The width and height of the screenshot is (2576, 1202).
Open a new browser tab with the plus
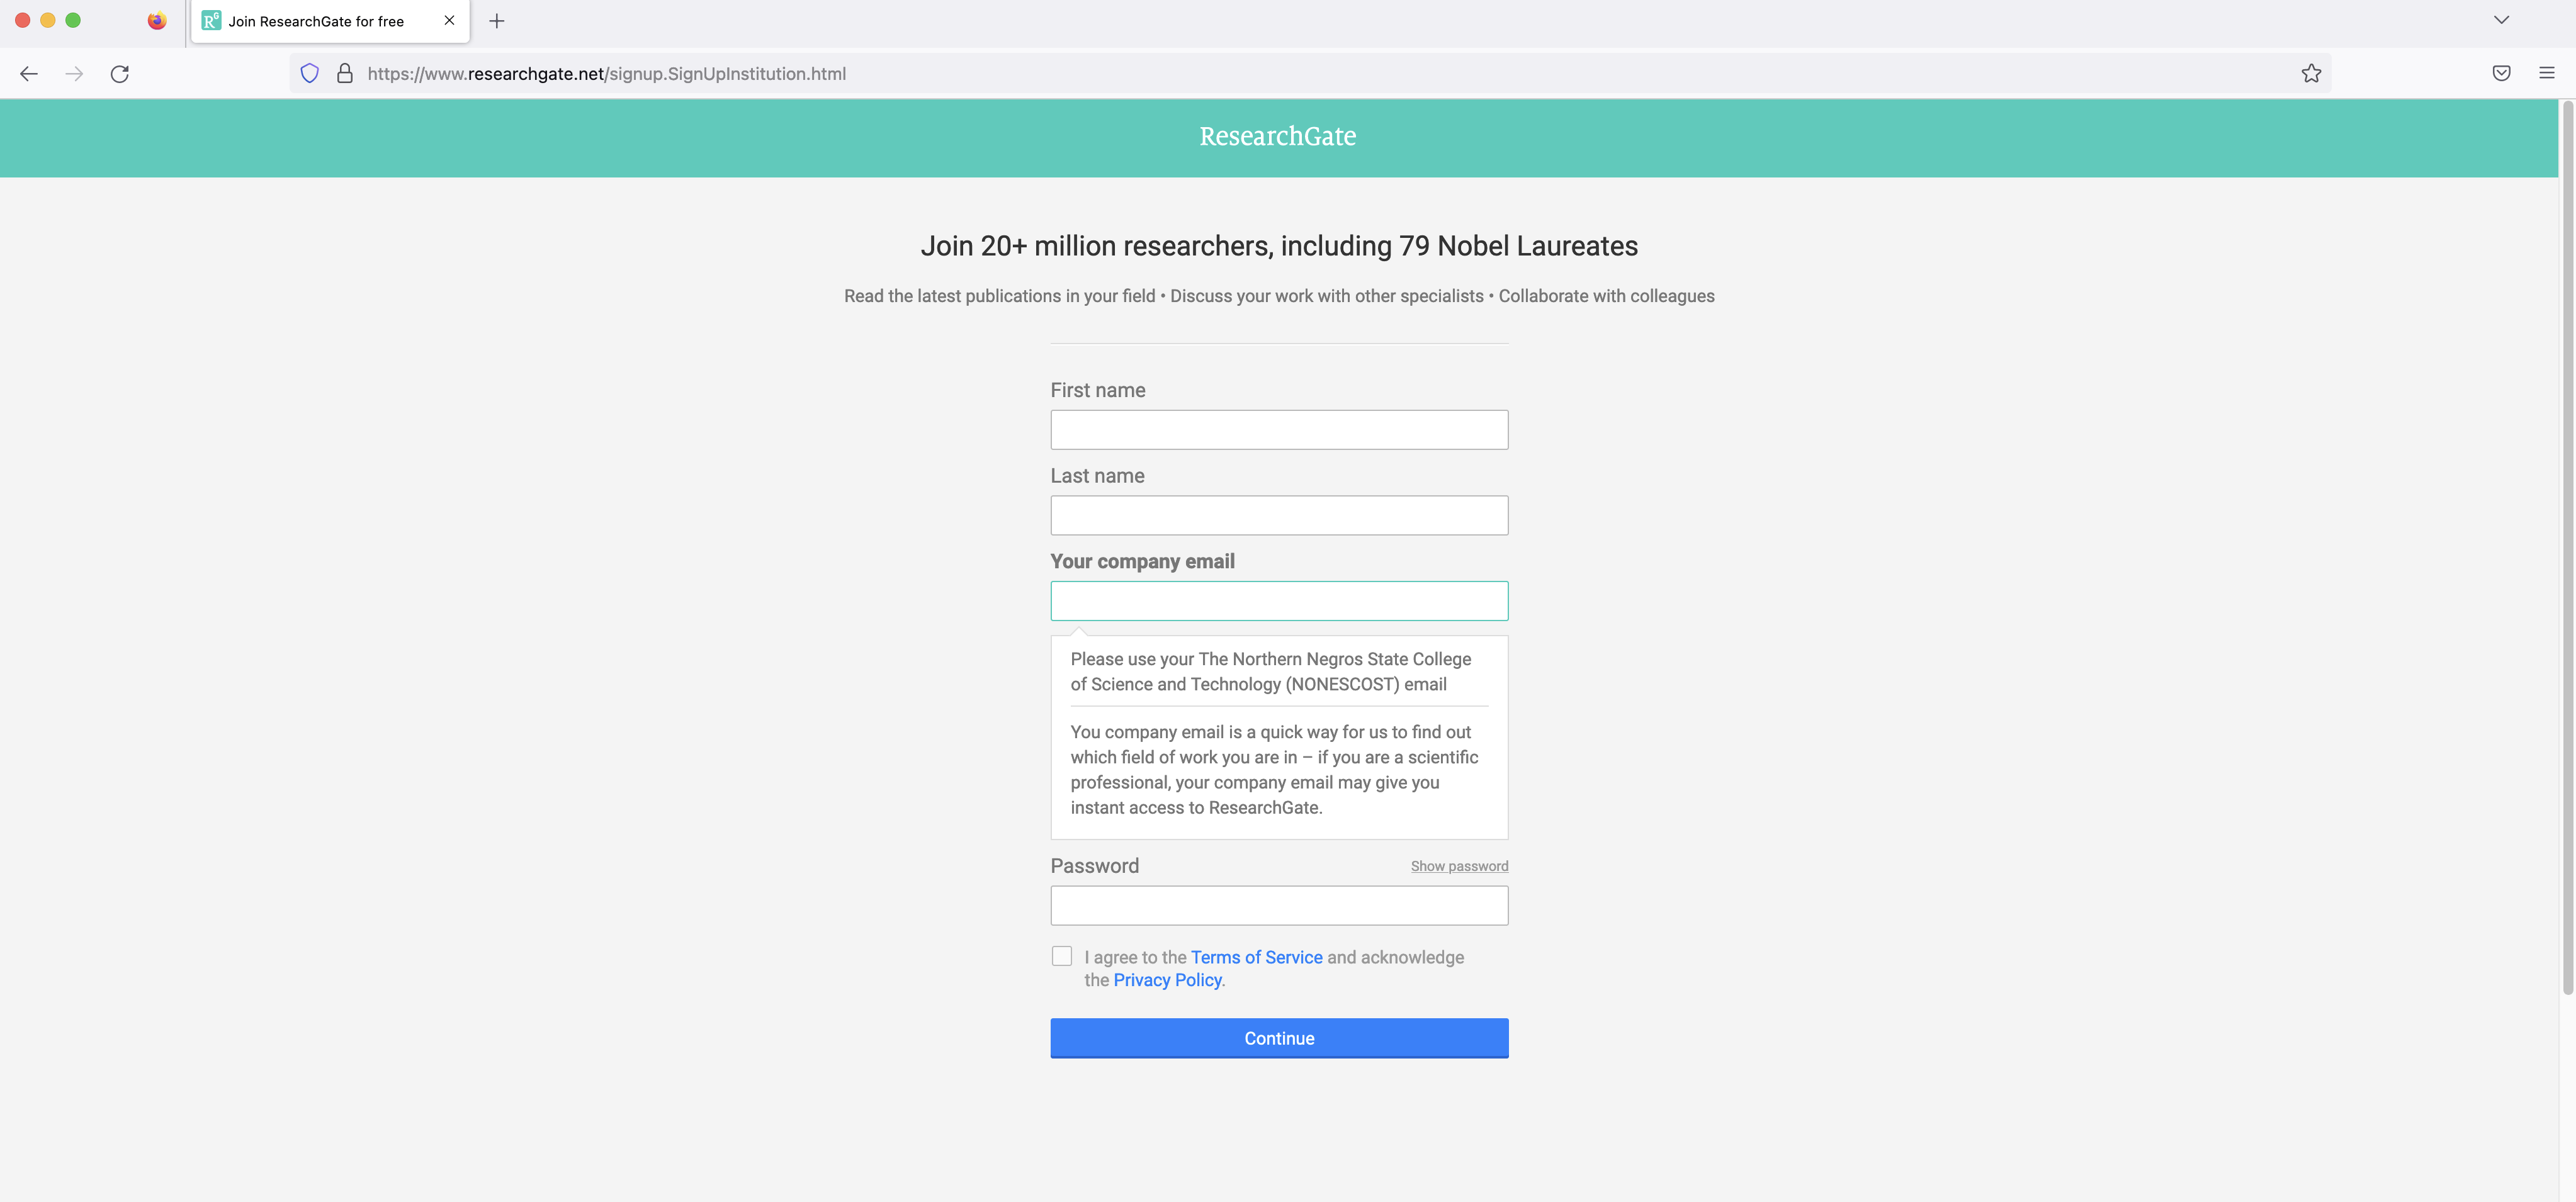point(497,20)
